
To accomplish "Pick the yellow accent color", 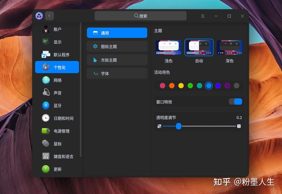I will tap(181, 85).
